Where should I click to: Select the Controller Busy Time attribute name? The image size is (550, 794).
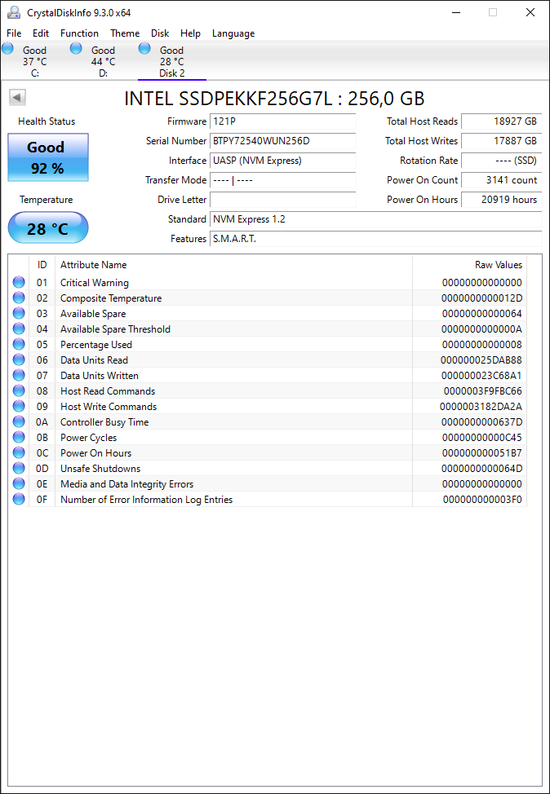pos(104,421)
